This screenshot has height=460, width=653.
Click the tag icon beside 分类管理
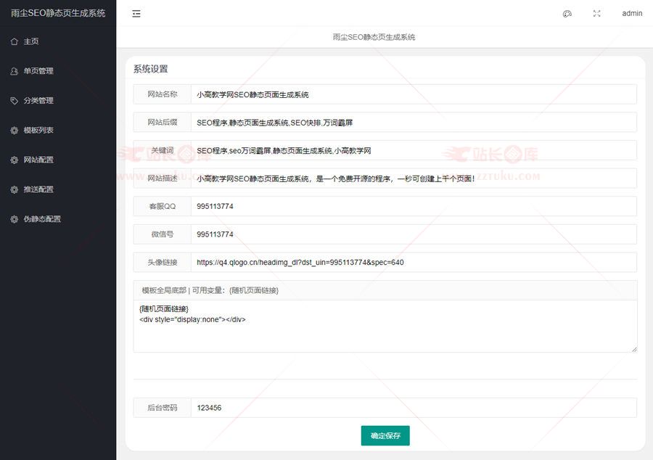point(15,101)
